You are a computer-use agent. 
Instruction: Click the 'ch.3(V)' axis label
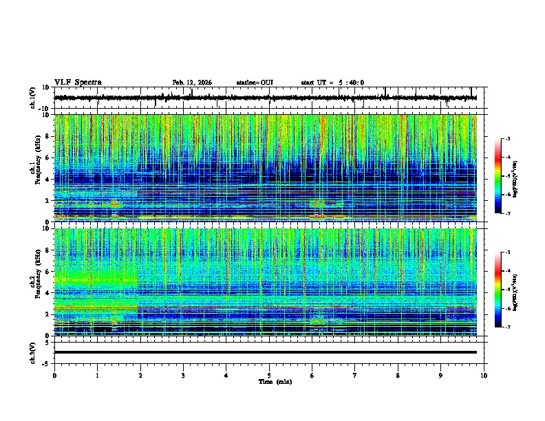pos(33,353)
